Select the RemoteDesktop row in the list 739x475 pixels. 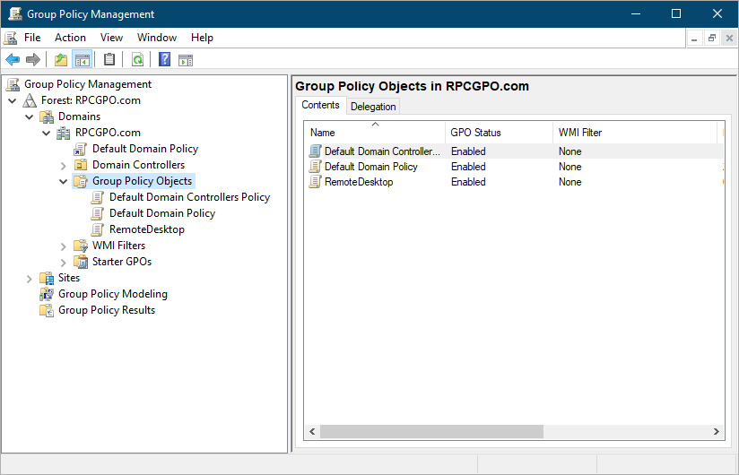pyautogui.click(x=358, y=182)
